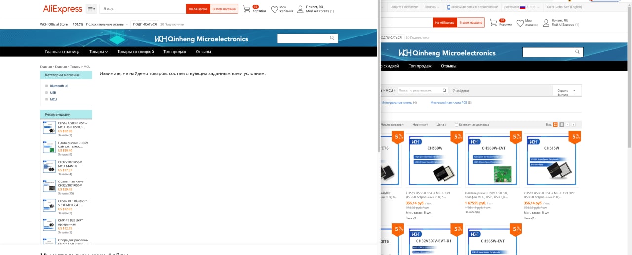
Task: Click store search field in left window banner
Action: pyautogui.click(x=303, y=38)
